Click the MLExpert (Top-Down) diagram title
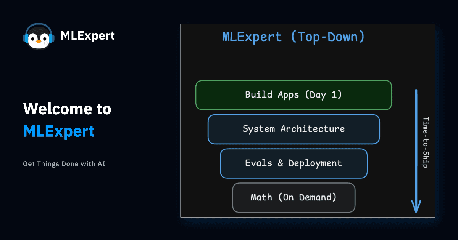The width and height of the screenshot is (458, 240). (293, 37)
